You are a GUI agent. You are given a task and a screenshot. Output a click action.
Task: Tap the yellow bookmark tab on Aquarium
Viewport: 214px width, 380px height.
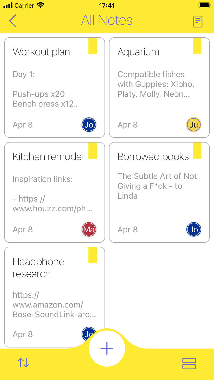pyautogui.click(x=197, y=46)
